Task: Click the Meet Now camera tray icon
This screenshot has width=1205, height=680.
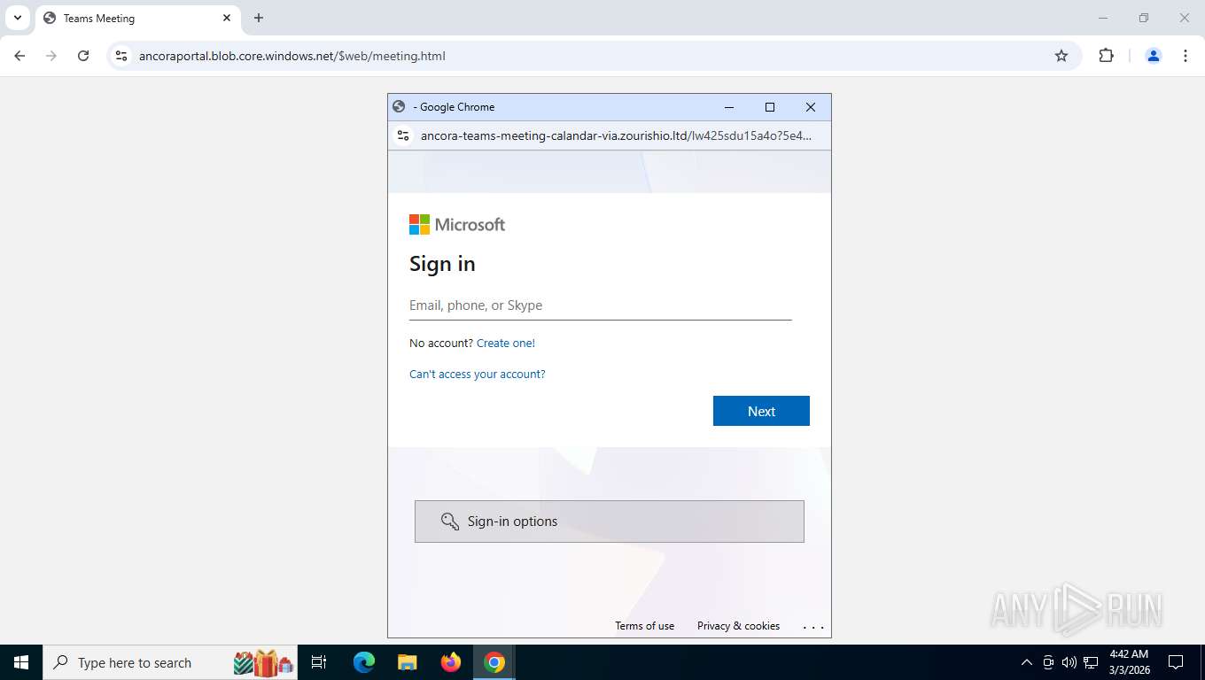Action: click(1048, 662)
